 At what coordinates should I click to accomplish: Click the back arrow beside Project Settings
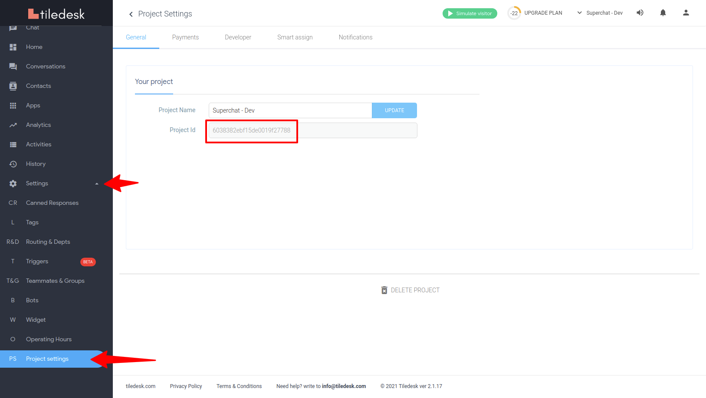[131, 14]
